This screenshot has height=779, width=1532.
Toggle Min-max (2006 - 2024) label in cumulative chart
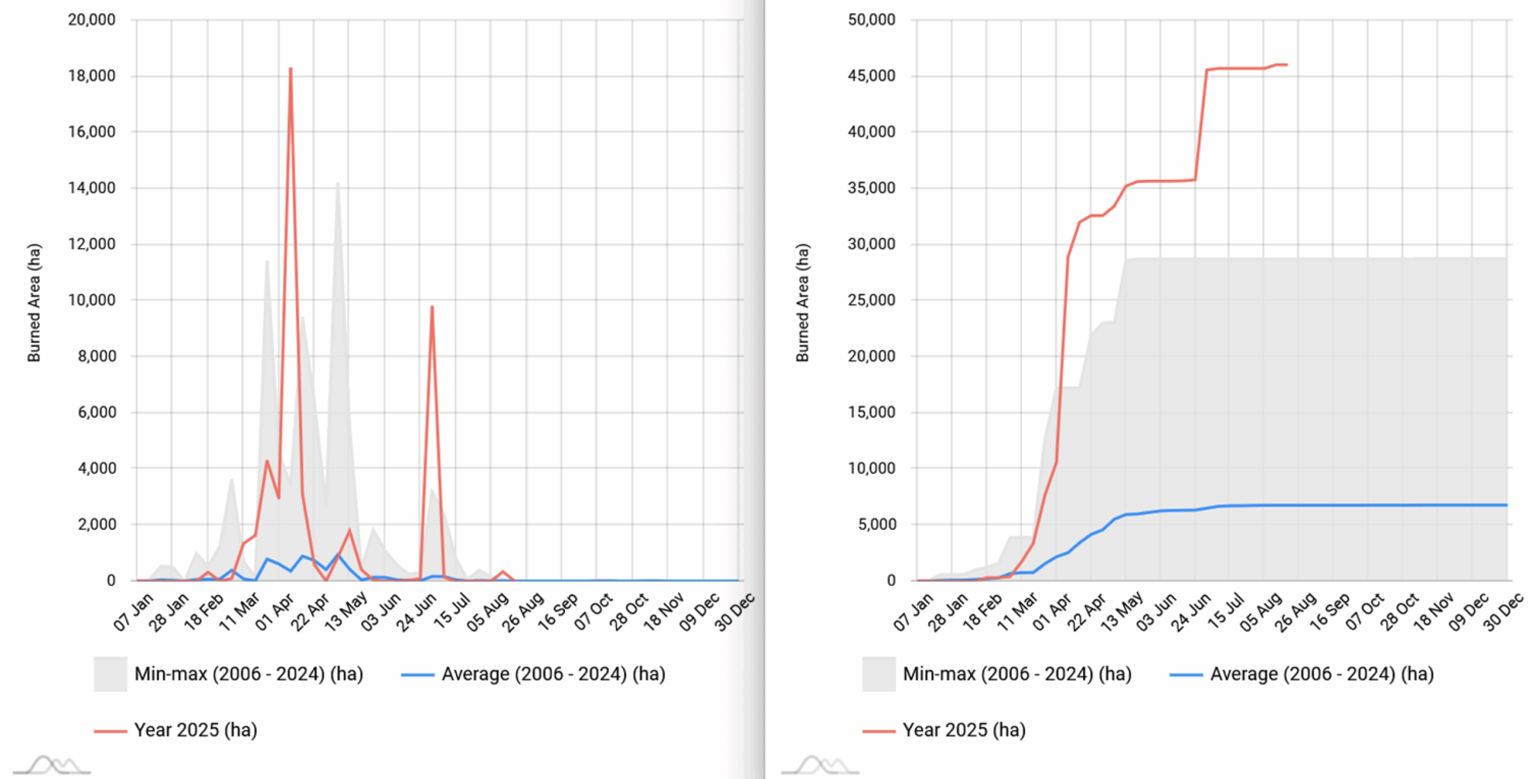pos(1017,674)
